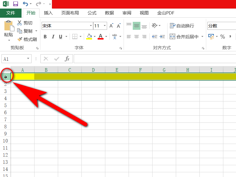
Task: Select column G header
Action: tap(164, 70)
